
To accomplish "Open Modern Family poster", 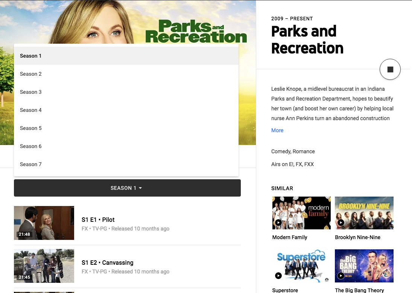I will (x=301, y=213).
